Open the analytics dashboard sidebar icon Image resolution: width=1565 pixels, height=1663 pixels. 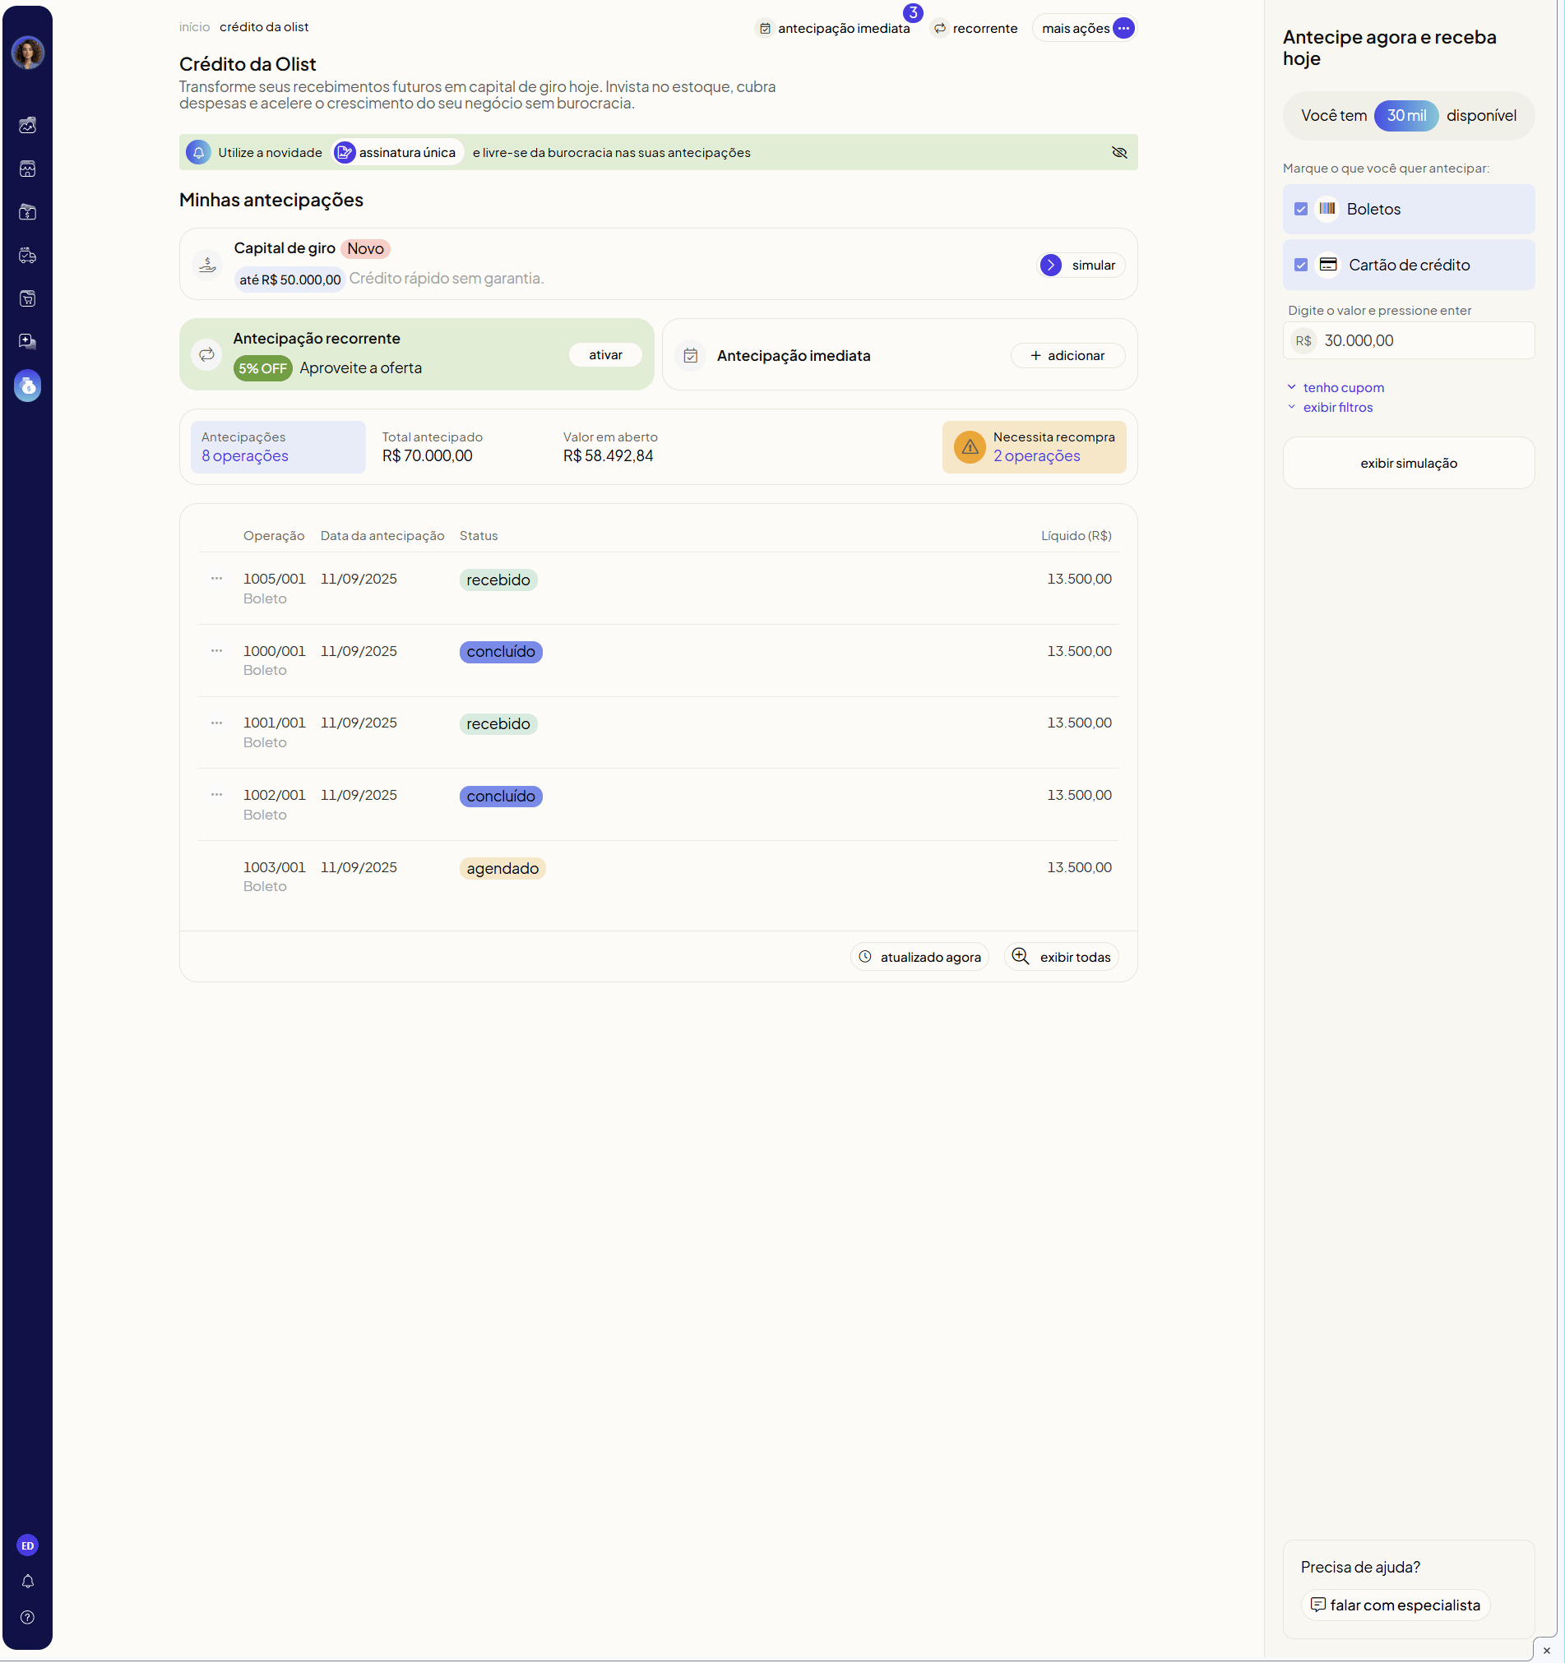pos(28,126)
